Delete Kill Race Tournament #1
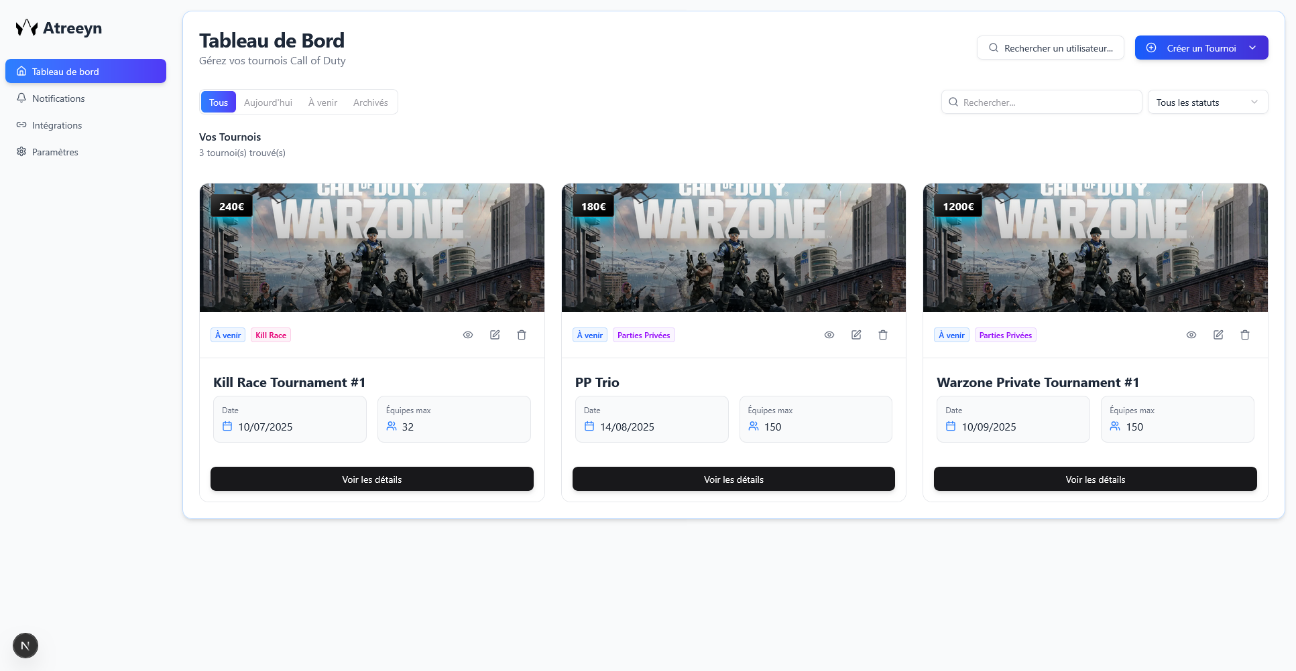 (522, 335)
